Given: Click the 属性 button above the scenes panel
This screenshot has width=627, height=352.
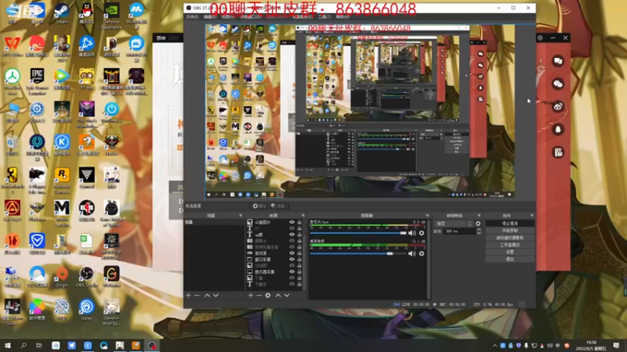Looking at the screenshot, I should tap(259, 206).
